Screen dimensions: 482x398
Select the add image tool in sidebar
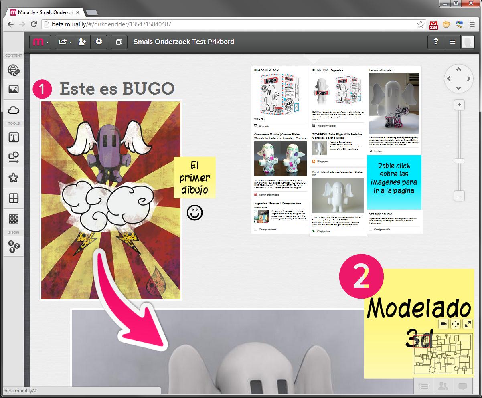[x=14, y=90]
